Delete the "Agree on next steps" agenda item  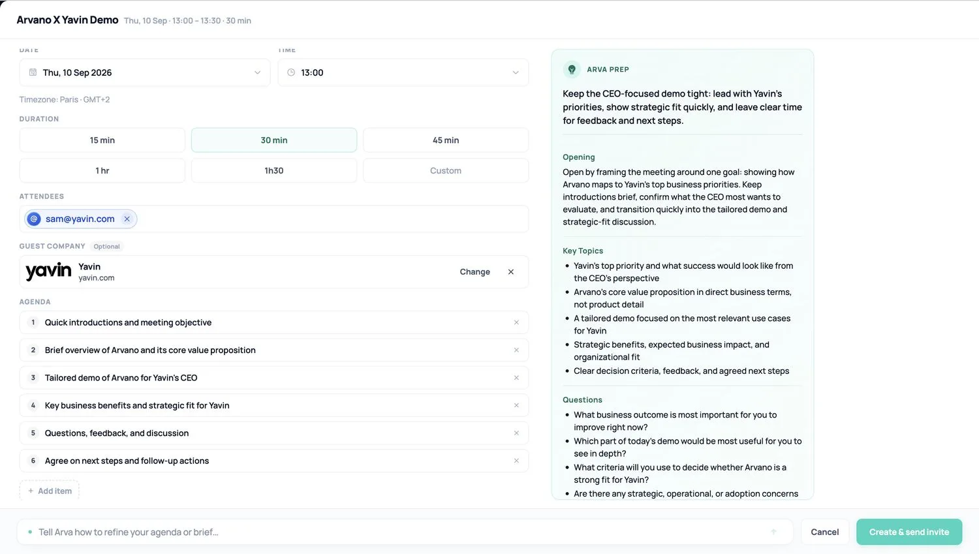coord(516,461)
